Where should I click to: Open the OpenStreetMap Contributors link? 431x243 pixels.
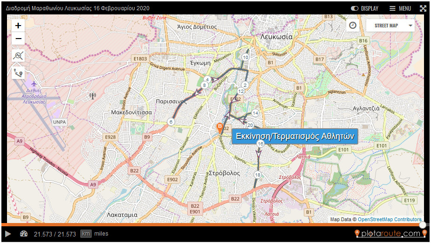pyautogui.click(x=390, y=219)
